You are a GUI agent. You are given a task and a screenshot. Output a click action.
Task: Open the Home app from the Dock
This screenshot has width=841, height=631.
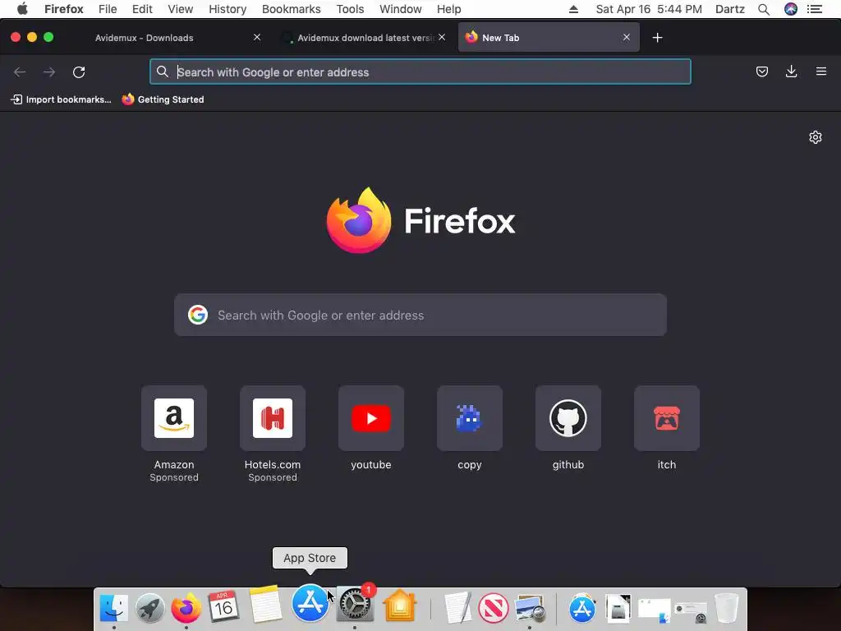pos(400,606)
